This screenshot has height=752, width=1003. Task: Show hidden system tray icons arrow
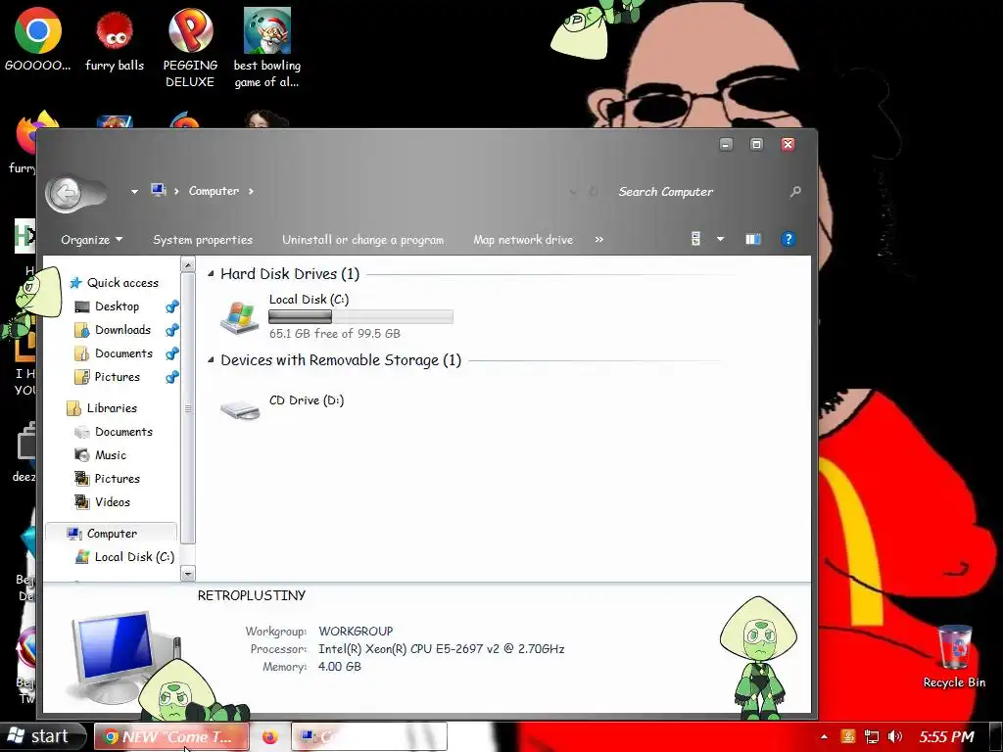[824, 736]
